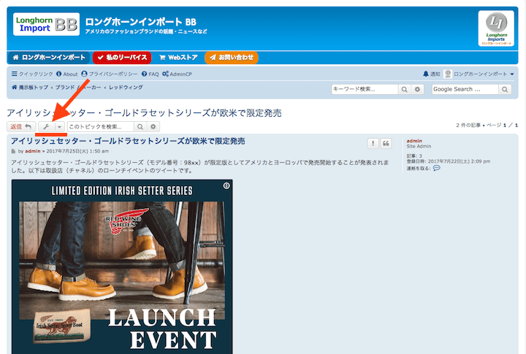Open the red 私のリーバイス tab

(122, 58)
